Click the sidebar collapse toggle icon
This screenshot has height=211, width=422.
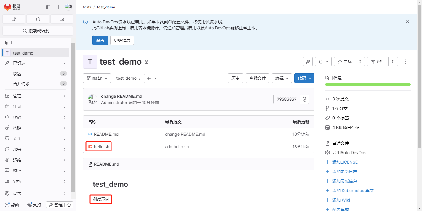click(48, 7)
